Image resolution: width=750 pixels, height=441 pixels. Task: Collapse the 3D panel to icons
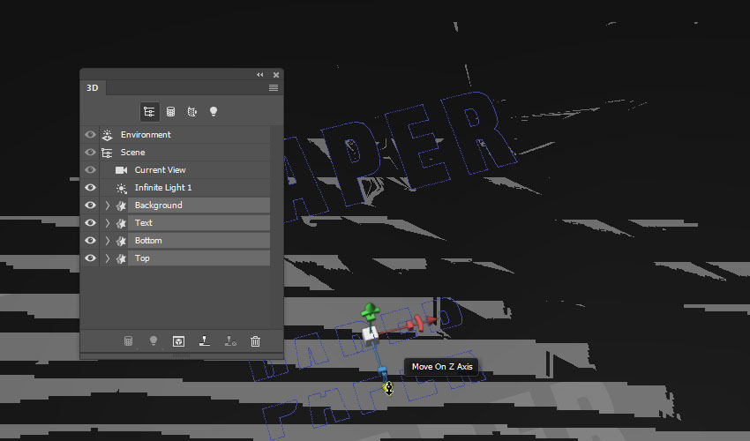click(259, 75)
